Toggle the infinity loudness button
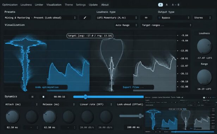The image size is (217, 134). (x=146, y=18)
